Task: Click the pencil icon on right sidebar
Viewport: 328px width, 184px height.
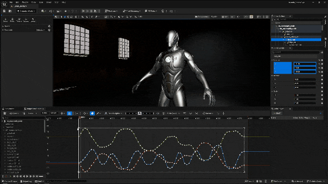Action: pyautogui.click(x=326, y=17)
